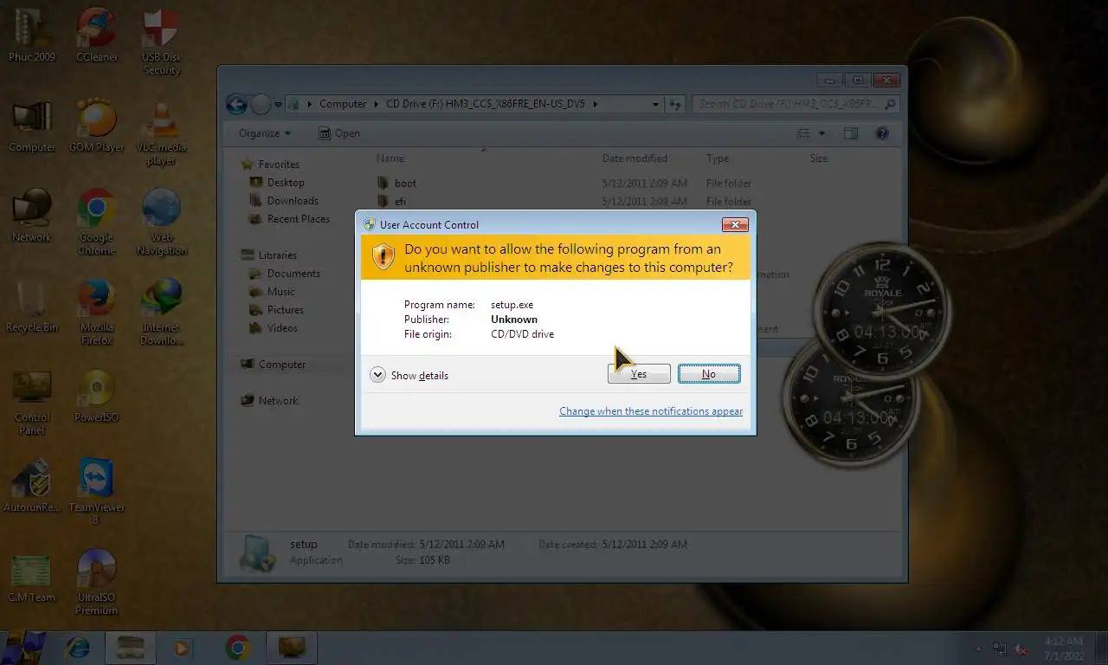Switch to Explorer window in taskbar
The width and height of the screenshot is (1108, 665).
[131, 648]
